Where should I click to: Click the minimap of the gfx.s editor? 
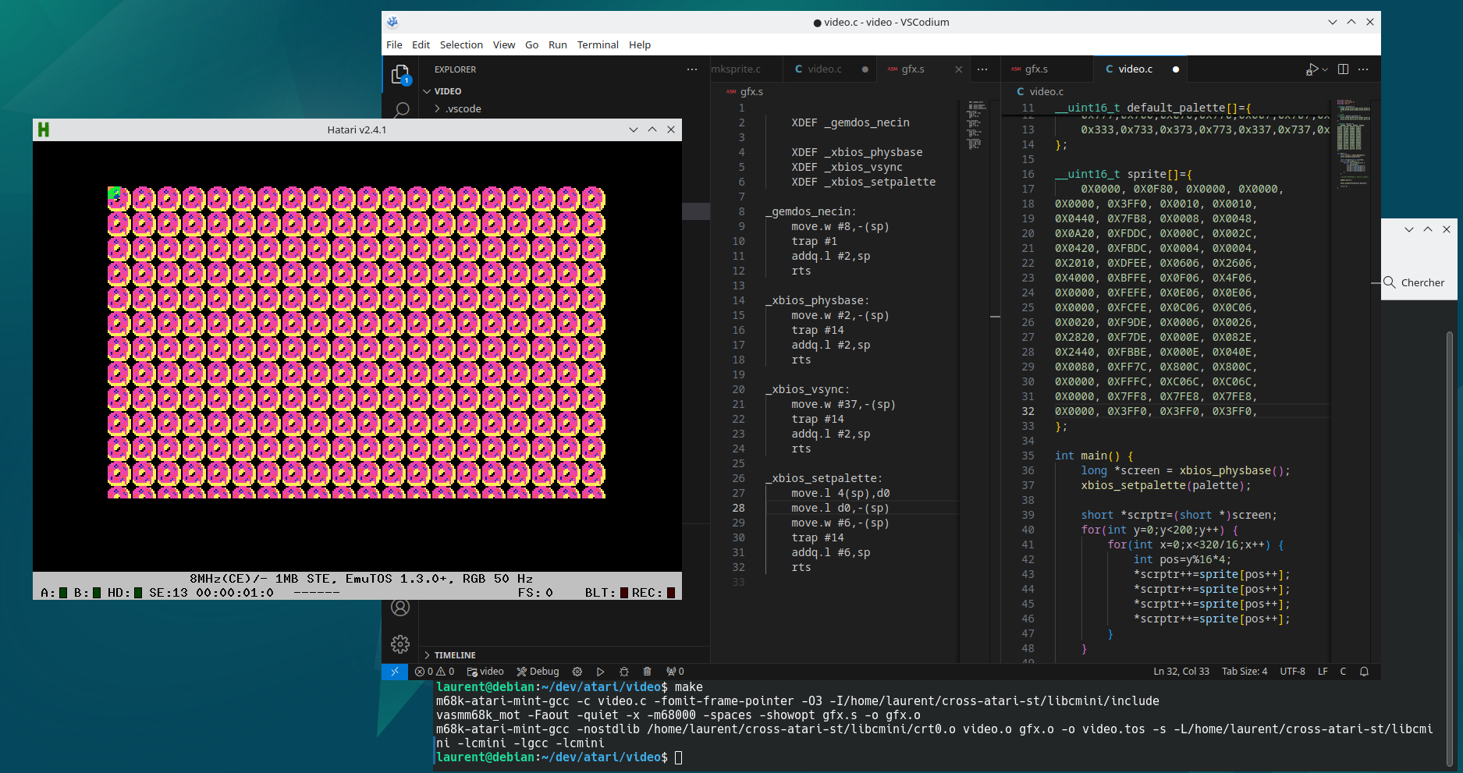[x=975, y=125]
